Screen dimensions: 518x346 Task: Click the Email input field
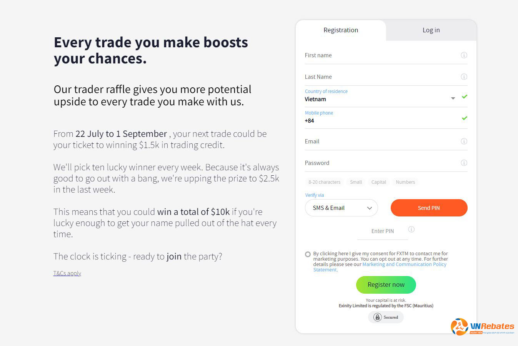381,141
